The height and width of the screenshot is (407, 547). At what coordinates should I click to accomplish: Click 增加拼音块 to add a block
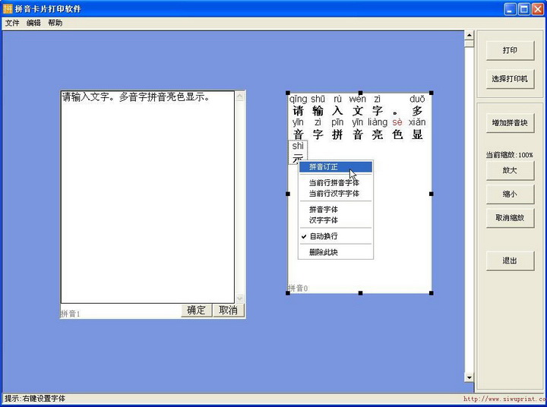point(510,122)
